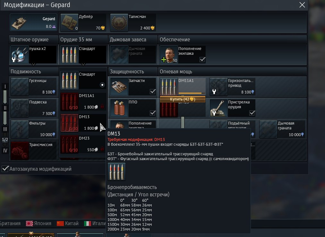Click the Подъёмный механизм modification
The height and width of the screenshot is (237, 325).
(232, 124)
